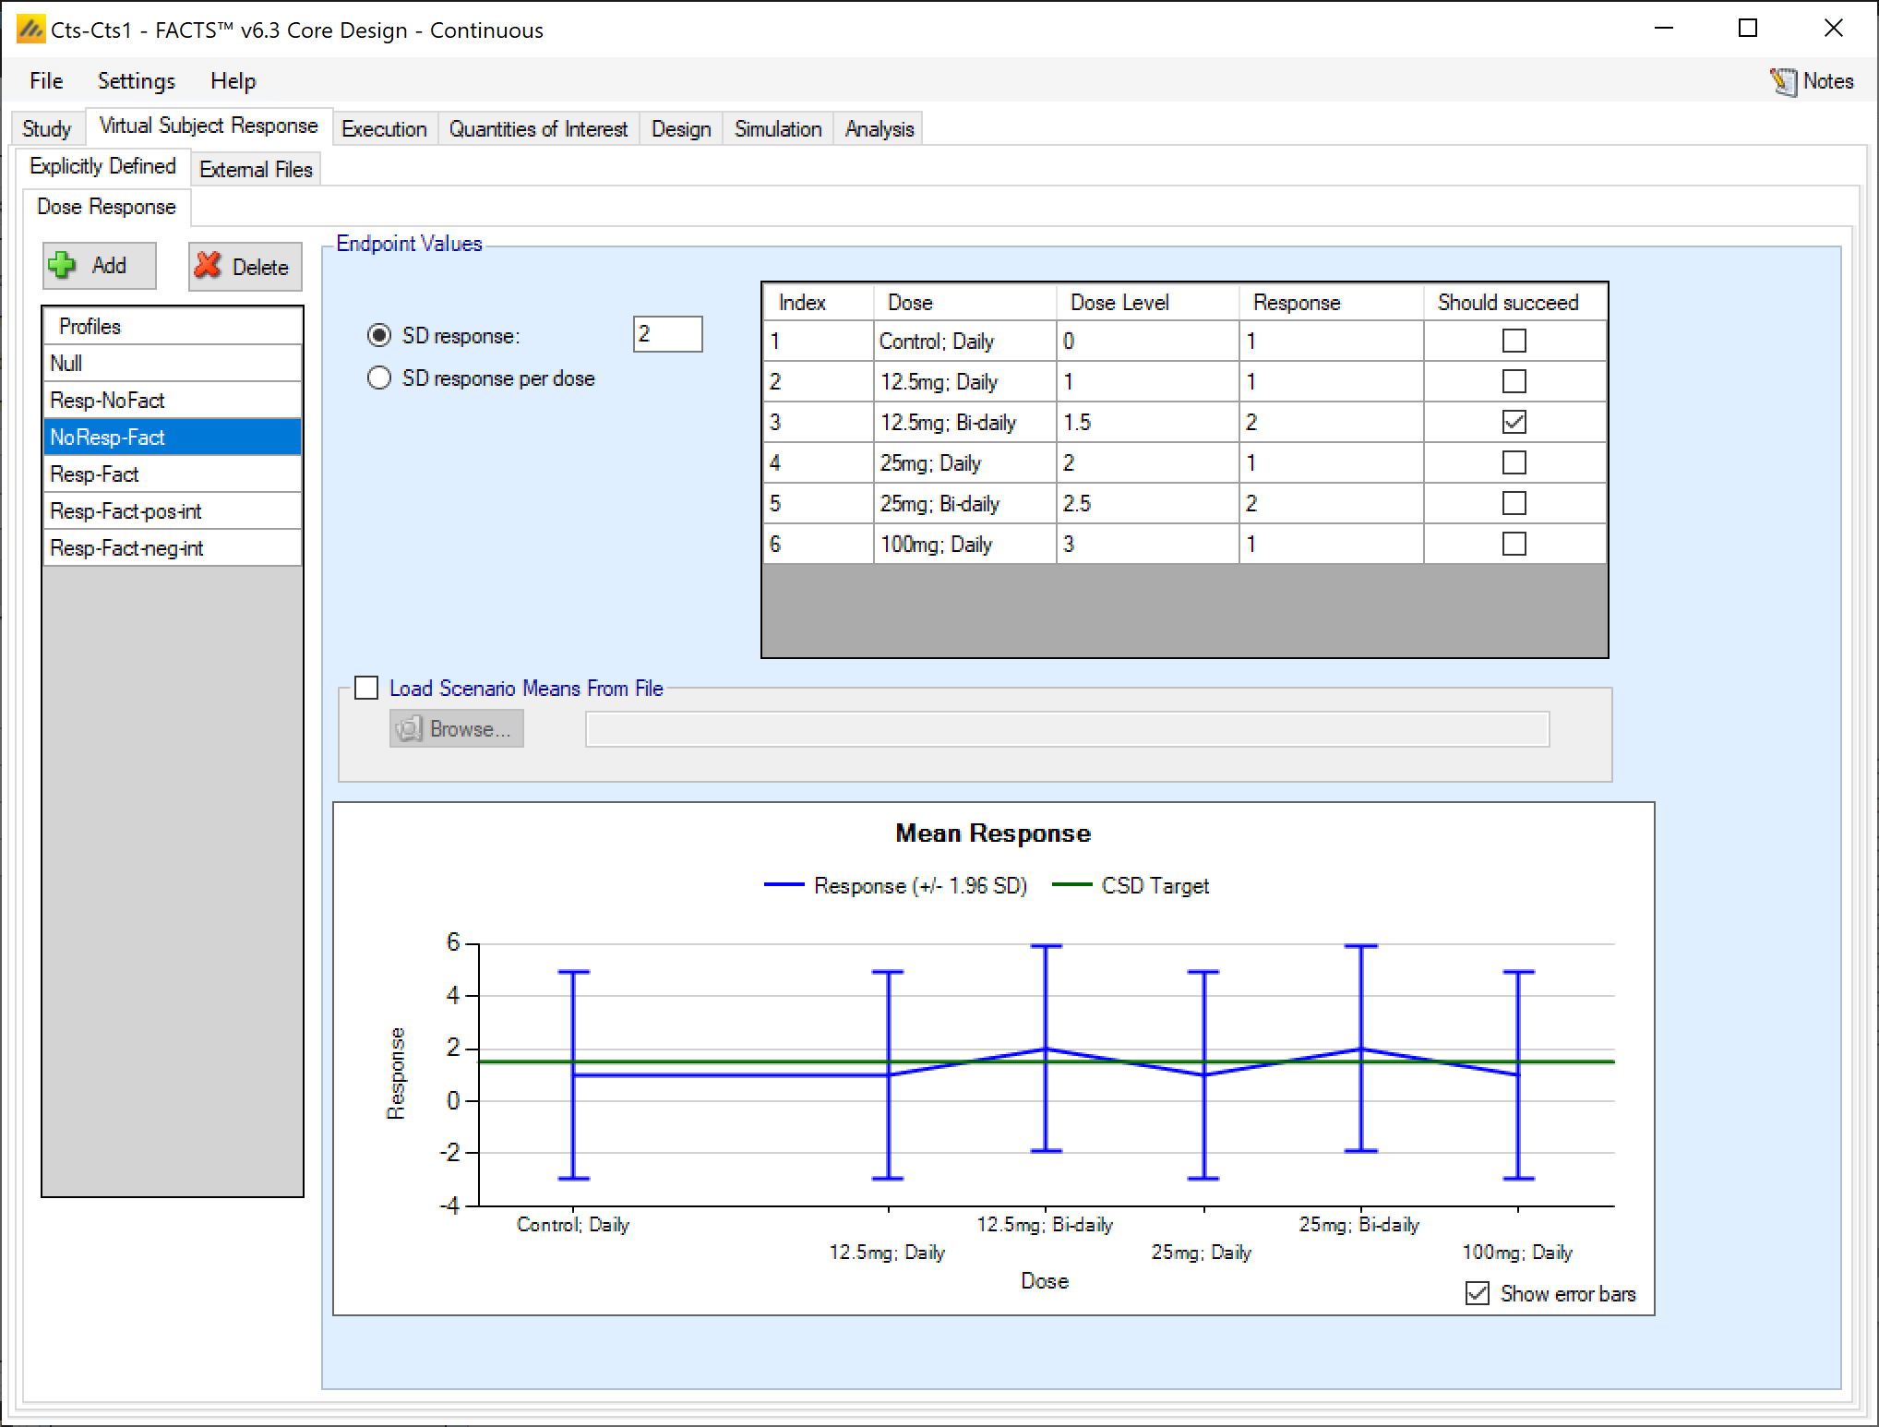Open the Settings menu
The width and height of the screenshot is (1879, 1427).
tap(136, 81)
